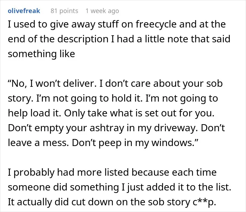Click the sentence No, I won't deliver
246x212 pixels.
[52, 84]
